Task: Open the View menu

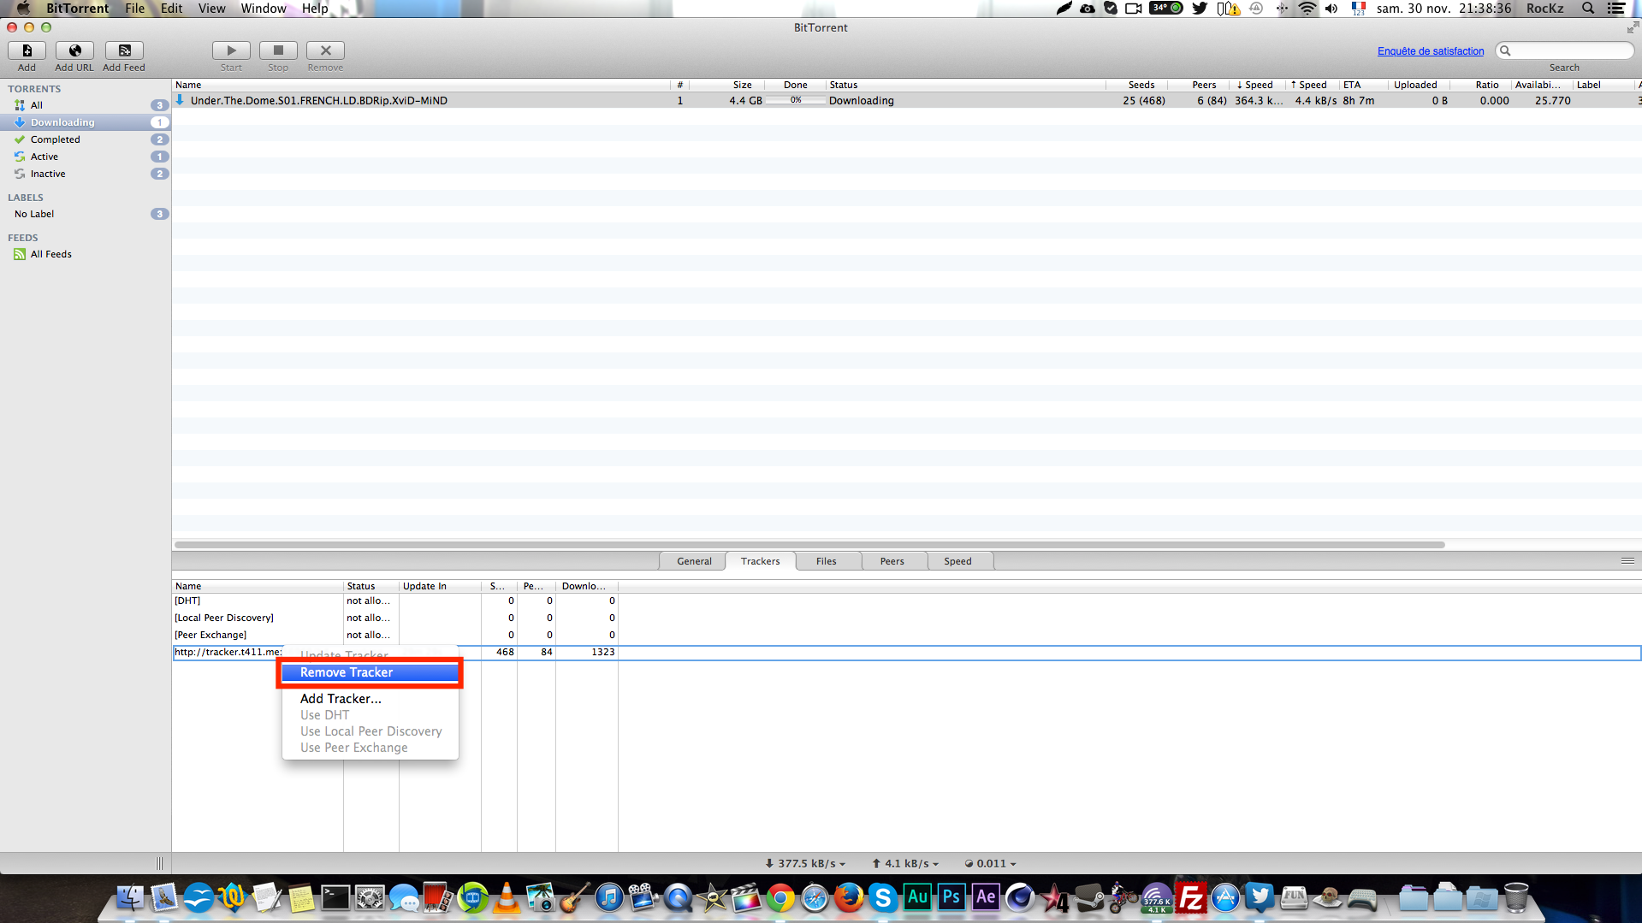Action: pyautogui.click(x=211, y=9)
